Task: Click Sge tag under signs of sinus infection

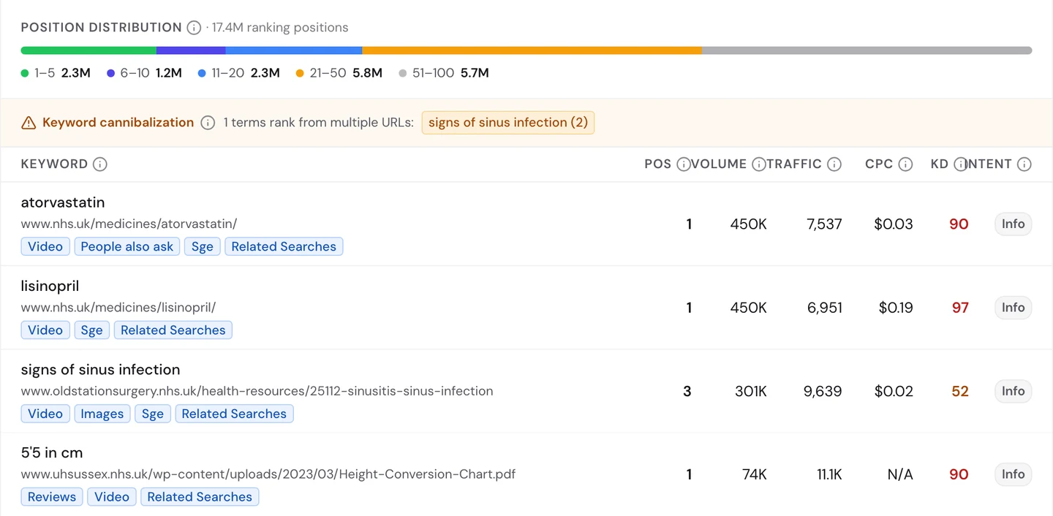Action: [x=153, y=414]
